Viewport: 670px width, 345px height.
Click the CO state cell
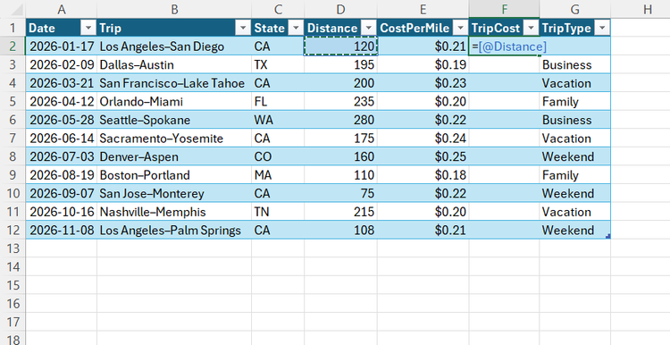click(x=278, y=156)
